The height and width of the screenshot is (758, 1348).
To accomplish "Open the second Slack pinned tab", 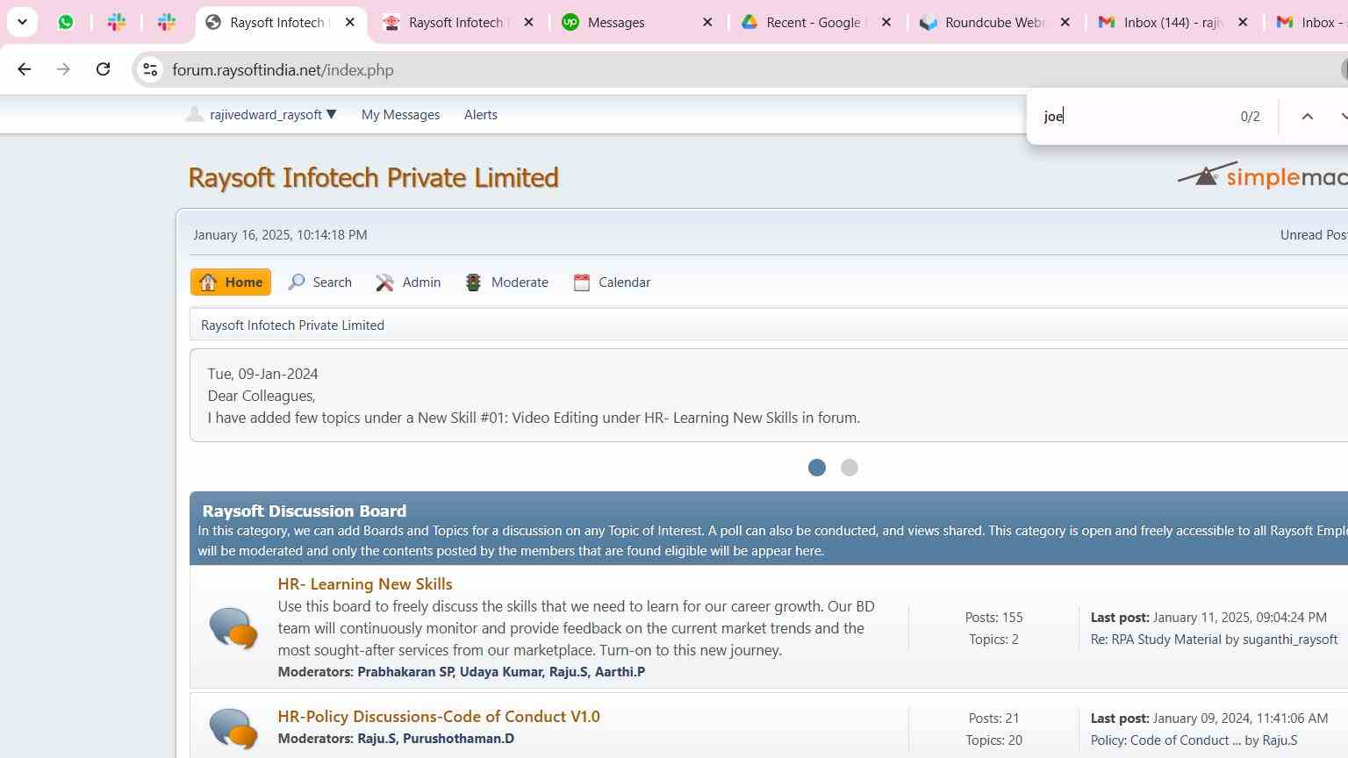I will (x=166, y=22).
